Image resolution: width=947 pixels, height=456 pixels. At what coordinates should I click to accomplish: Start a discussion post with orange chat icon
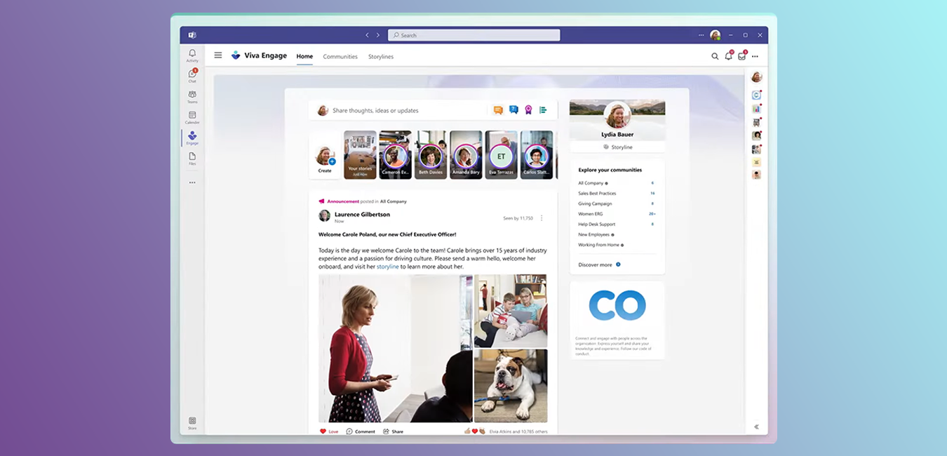point(498,110)
